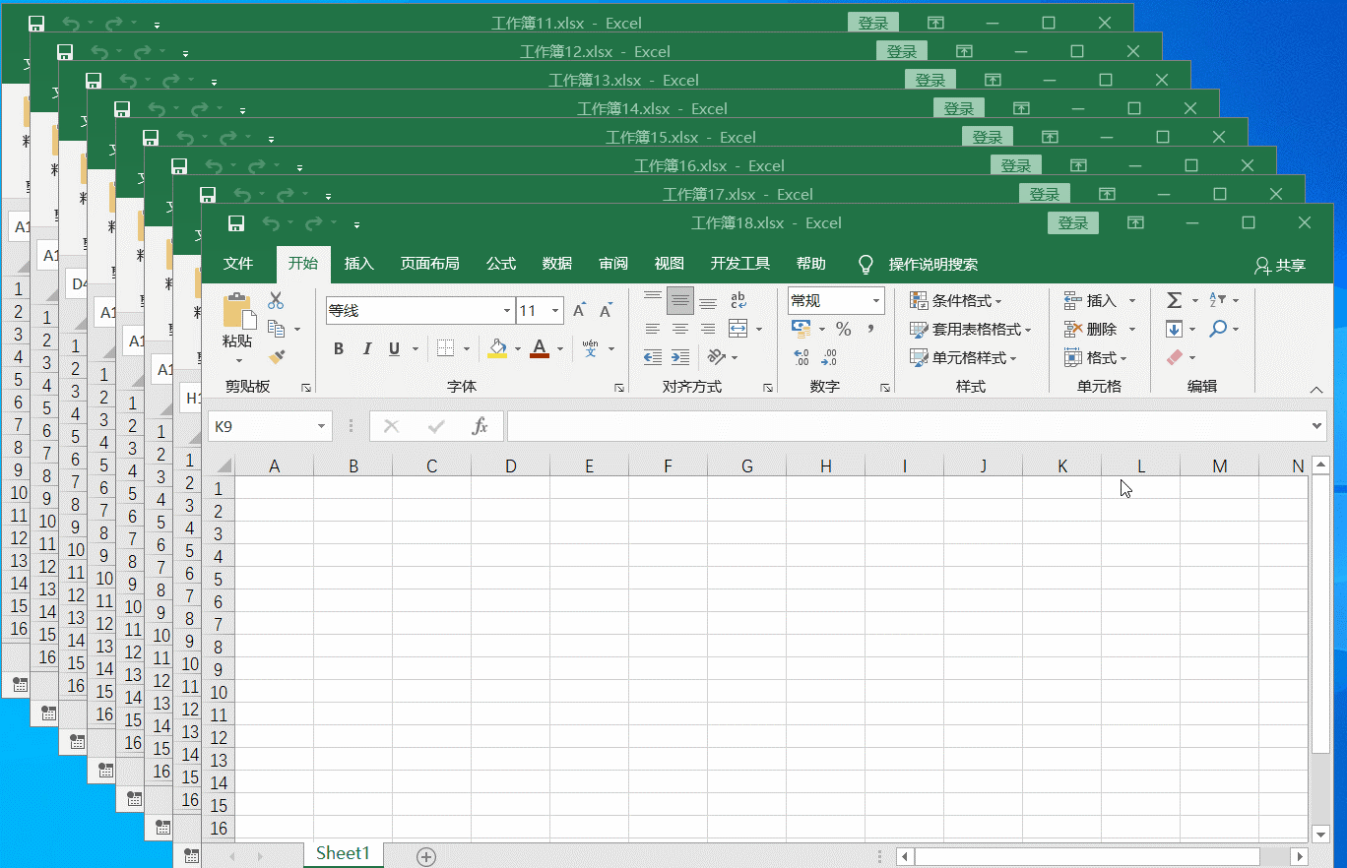
Task: Toggle the selected middle align button
Action: [x=679, y=301]
